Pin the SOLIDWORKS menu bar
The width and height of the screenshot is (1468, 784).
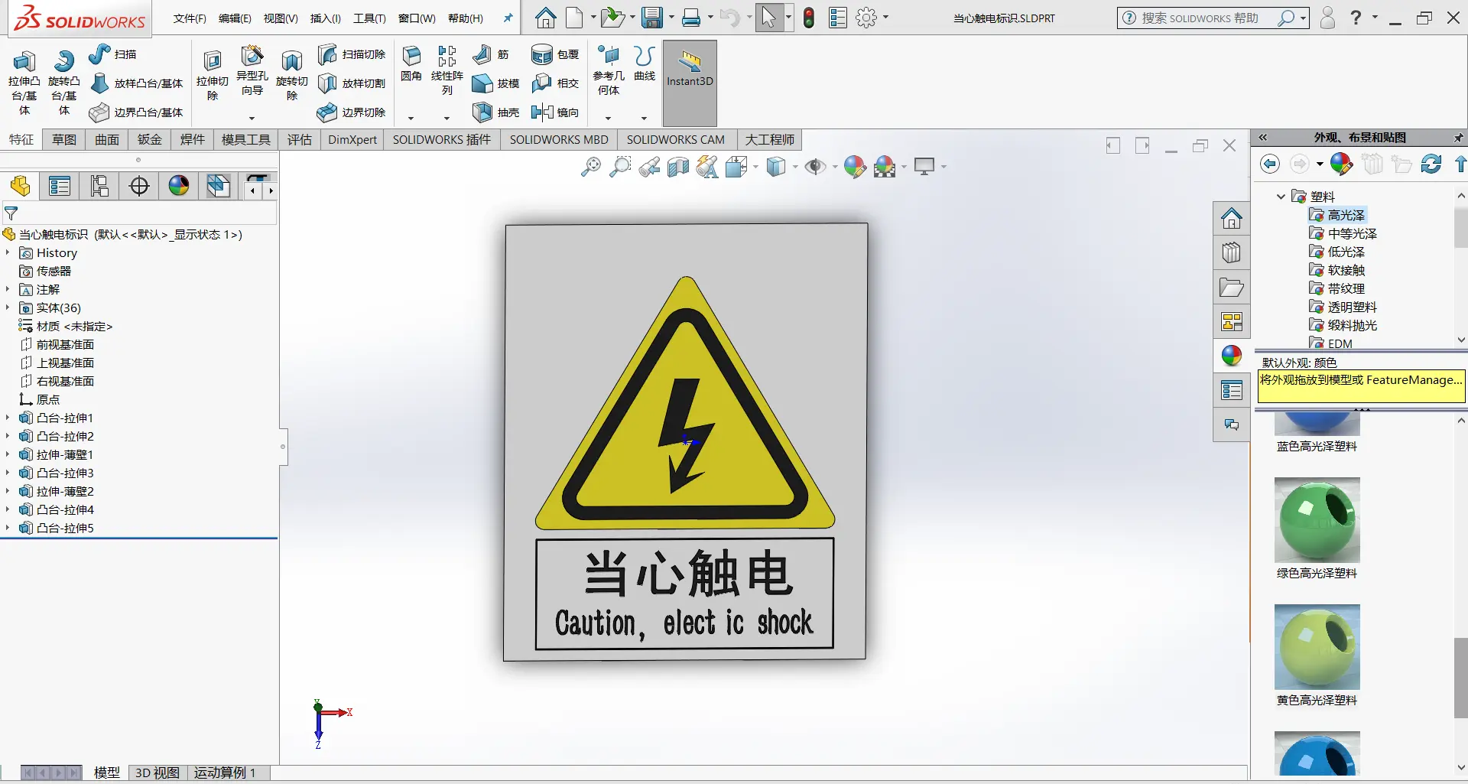[x=508, y=18]
